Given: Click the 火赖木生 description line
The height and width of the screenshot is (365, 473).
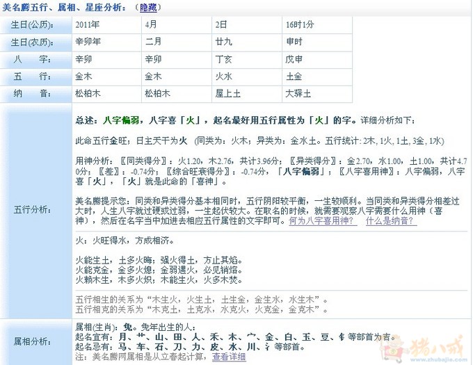Looking at the screenshot, I should click(x=159, y=280).
